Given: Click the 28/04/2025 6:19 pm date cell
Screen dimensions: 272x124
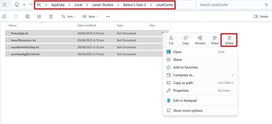Looking at the screenshot, I should [x=91, y=54].
